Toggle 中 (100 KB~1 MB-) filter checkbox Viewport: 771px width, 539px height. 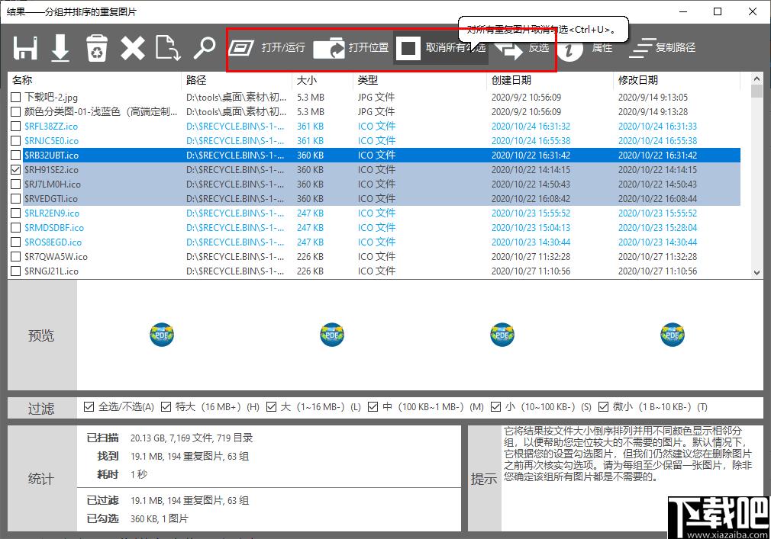pyautogui.click(x=373, y=407)
